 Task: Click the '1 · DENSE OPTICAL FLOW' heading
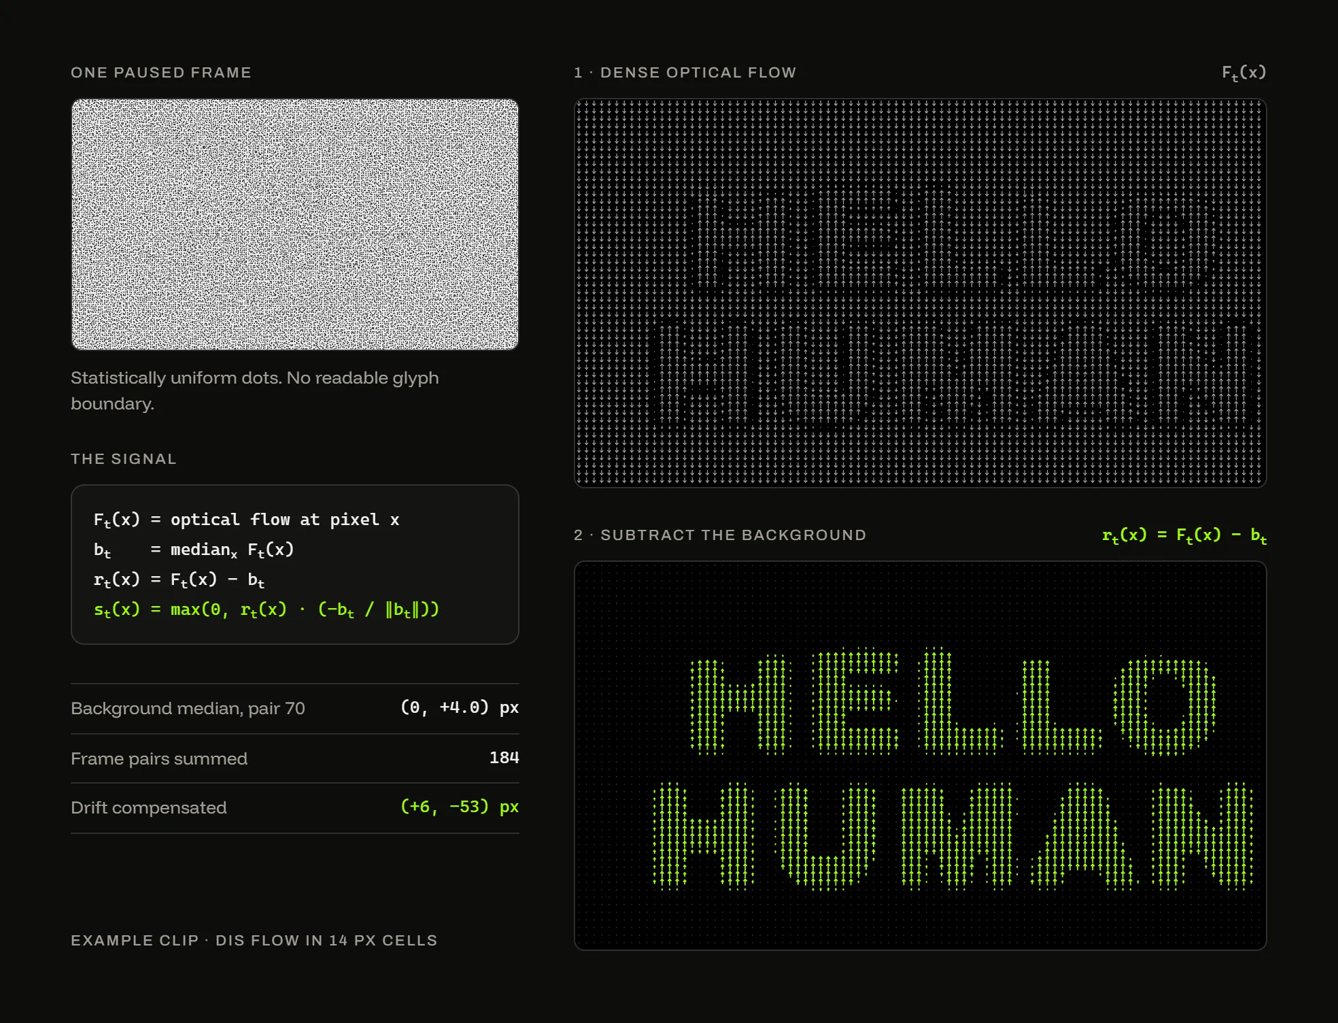coord(685,73)
